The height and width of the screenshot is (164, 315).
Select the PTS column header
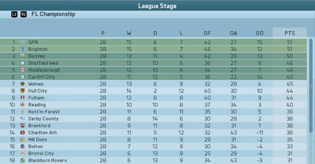pos(290,33)
